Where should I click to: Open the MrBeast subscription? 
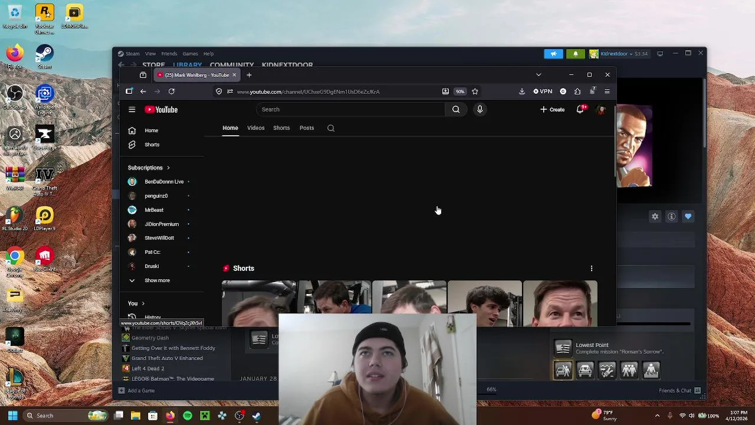tap(154, 210)
